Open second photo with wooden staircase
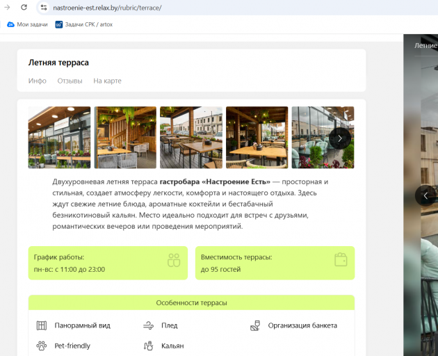The height and width of the screenshot is (356, 438). click(125, 138)
